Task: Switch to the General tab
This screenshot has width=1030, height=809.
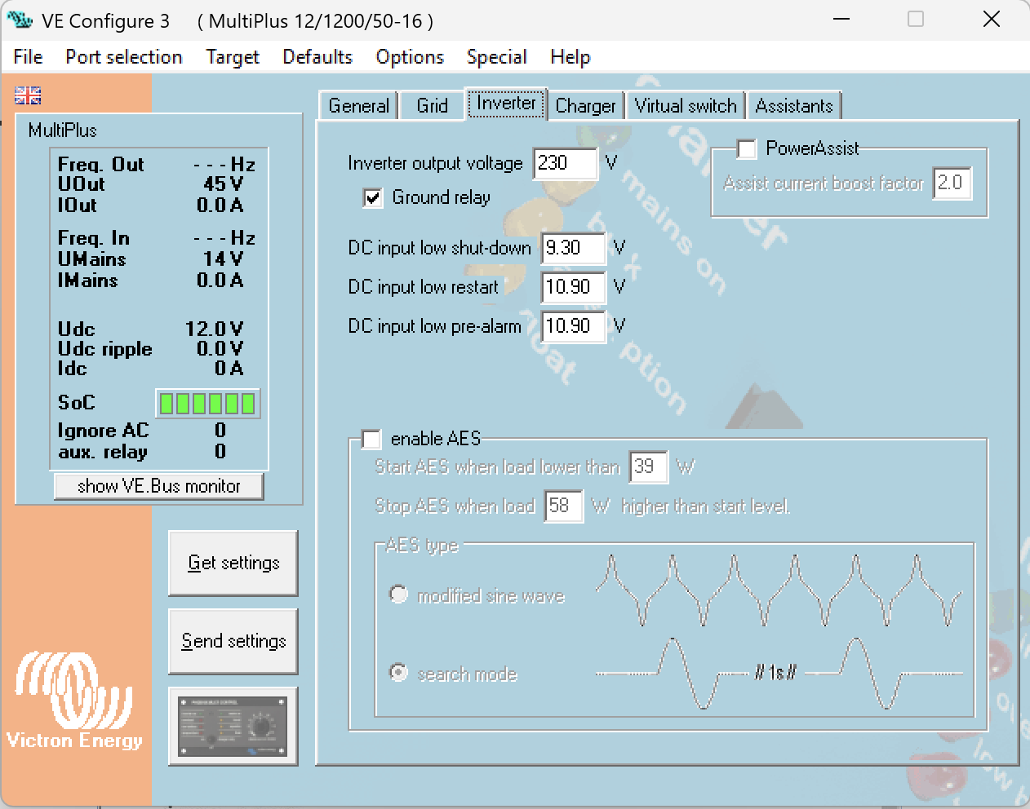Action: (358, 106)
